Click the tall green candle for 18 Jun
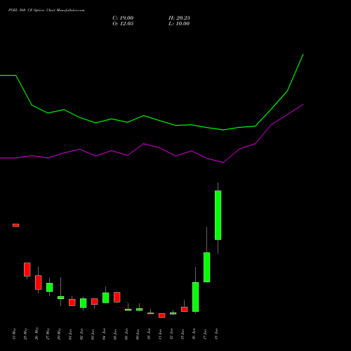The image size is (351, 351). coord(218,216)
